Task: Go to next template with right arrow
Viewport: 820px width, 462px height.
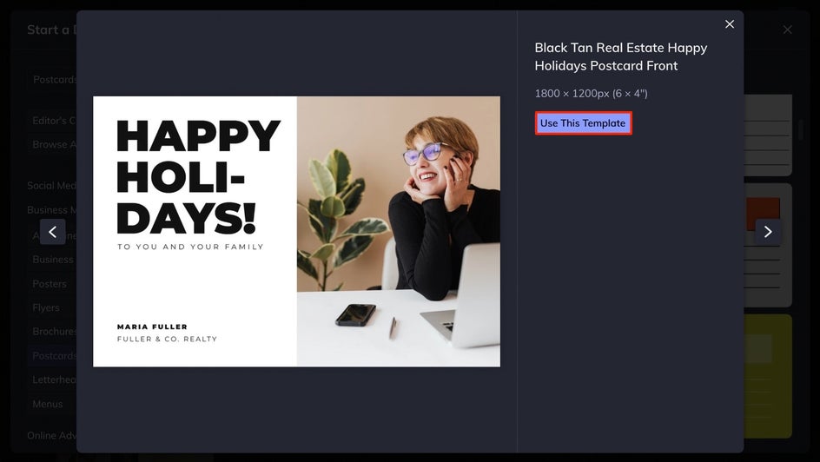Action: pos(768,232)
